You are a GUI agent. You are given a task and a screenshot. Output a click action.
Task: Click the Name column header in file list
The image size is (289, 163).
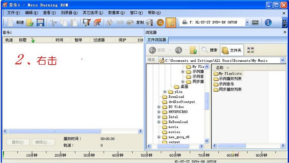[240, 68]
